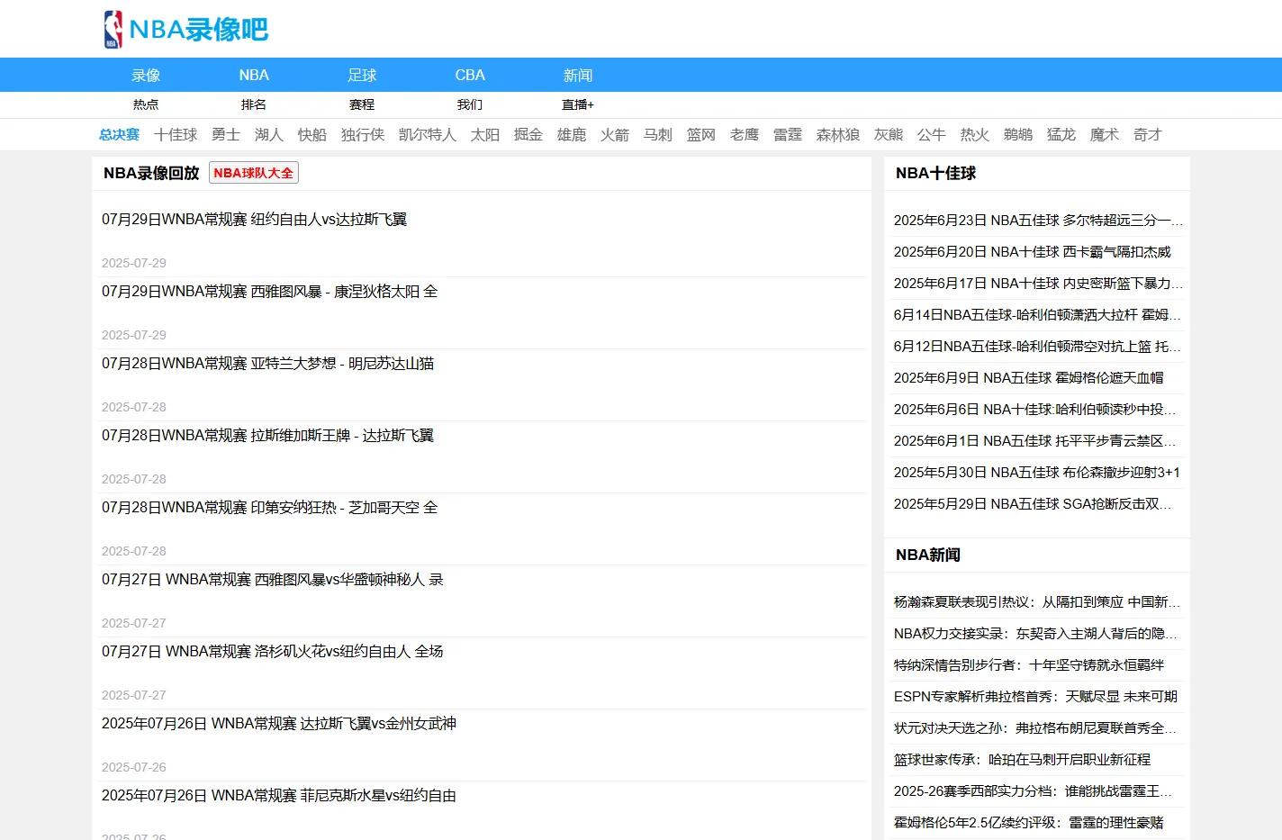Open the 凯尔特人 team link
The height and width of the screenshot is (840, 1282).
[428, 135]
